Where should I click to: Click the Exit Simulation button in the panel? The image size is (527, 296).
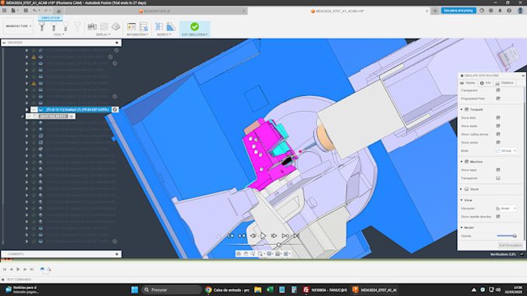(x=511, y=246)
